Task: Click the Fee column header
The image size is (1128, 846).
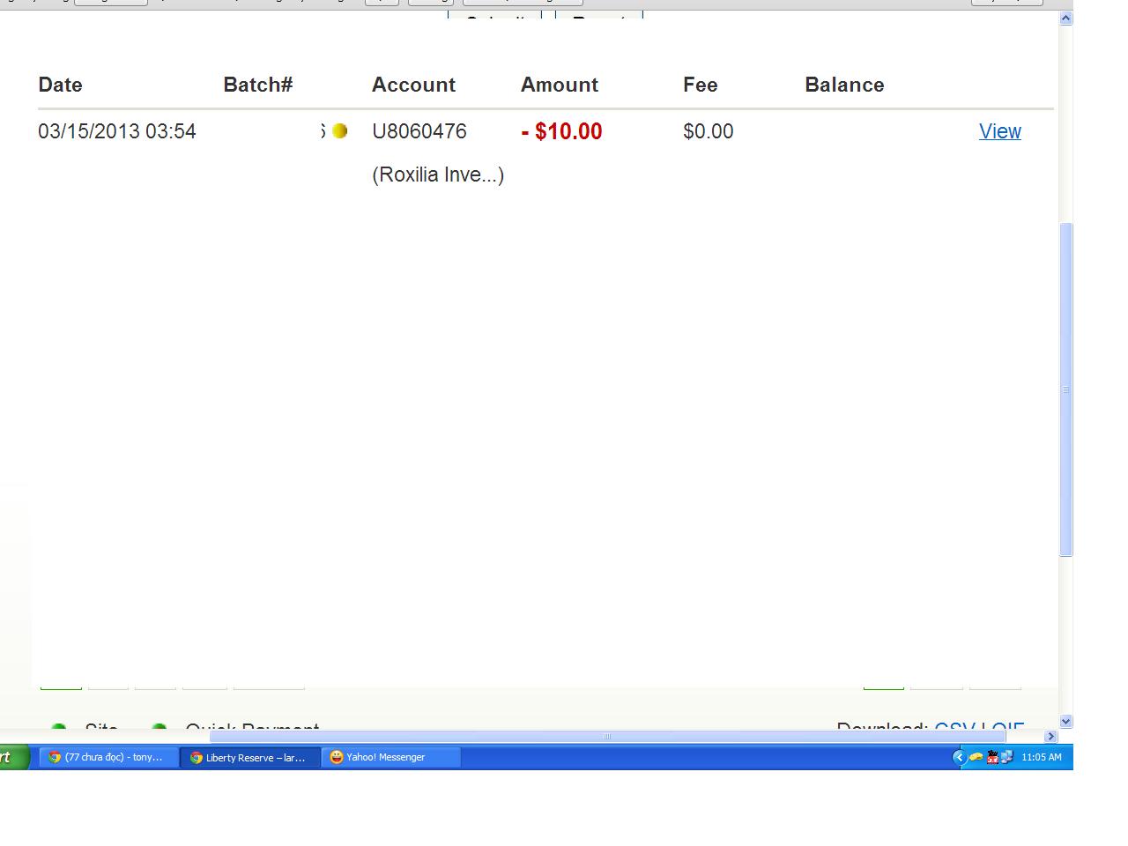Action: click(701, 85)
